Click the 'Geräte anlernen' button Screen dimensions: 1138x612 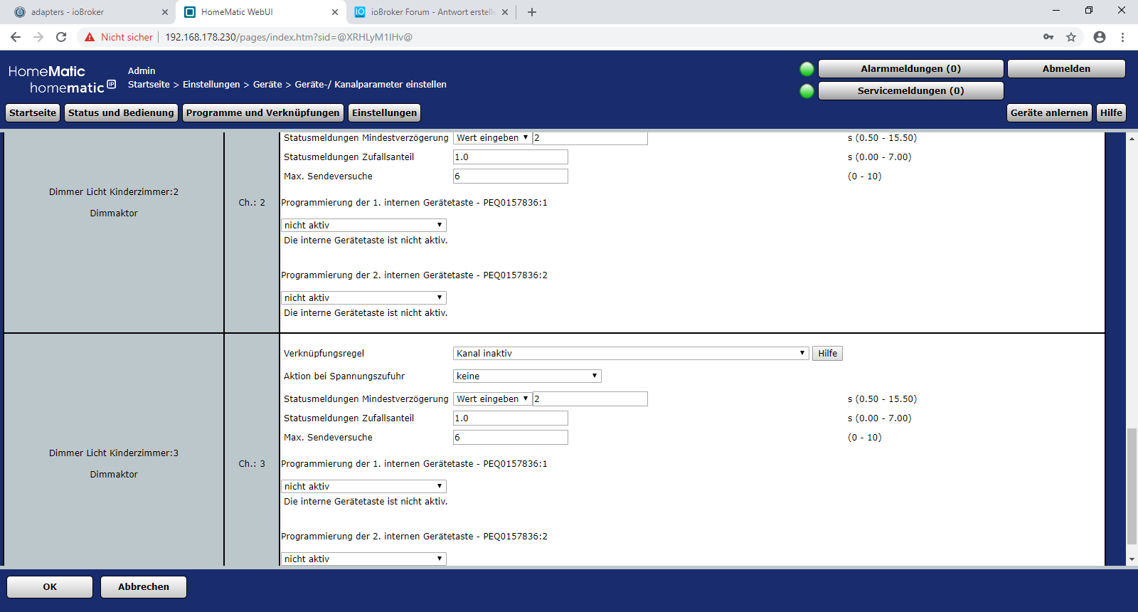(1049, 113)
